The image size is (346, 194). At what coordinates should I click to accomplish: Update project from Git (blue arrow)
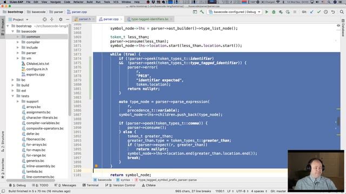pyautogui.click(x=311, y=12)
